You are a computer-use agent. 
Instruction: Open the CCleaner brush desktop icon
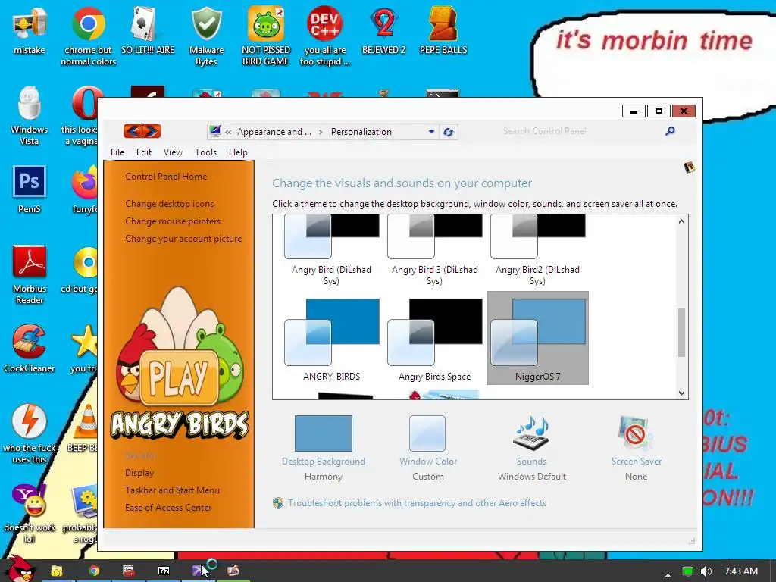30,348
